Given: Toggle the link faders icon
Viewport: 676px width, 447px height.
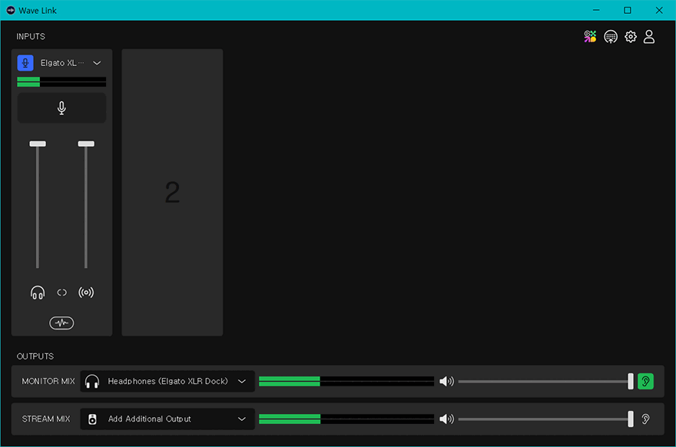Looking at the screenshot, I should pyautogui.click(x=61, y=293).
